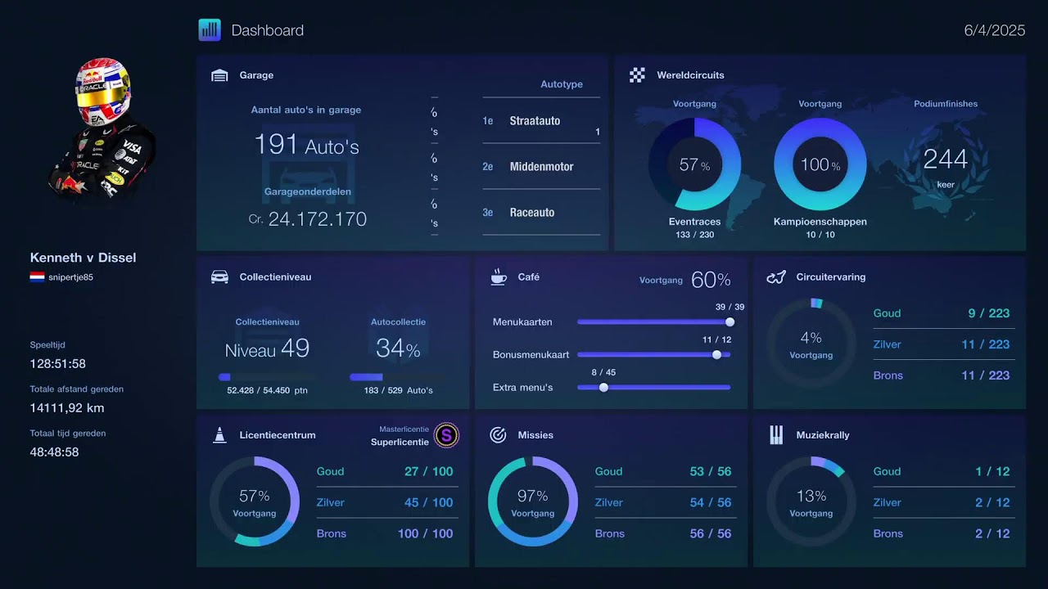Screen dimensions: 1048x589
Task: Click Licentiecentrum Zilver 45 / 100 row
Action: pyautogui.click(x=387, y=502)
